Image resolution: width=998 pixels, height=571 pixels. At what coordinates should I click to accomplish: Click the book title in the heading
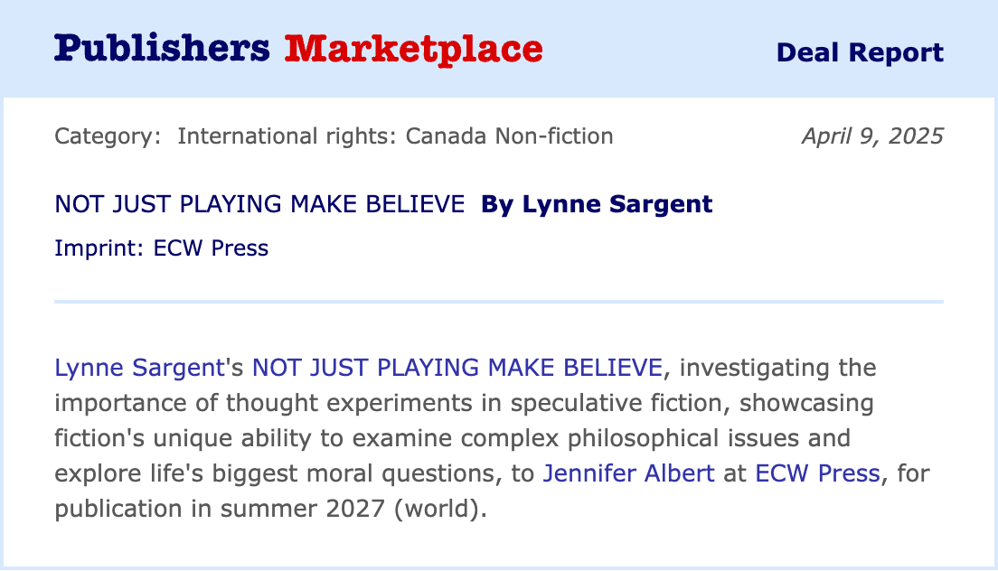coord(259,204)
